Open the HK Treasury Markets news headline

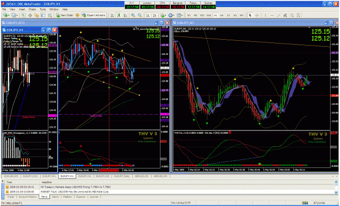(x=76, y=187)
